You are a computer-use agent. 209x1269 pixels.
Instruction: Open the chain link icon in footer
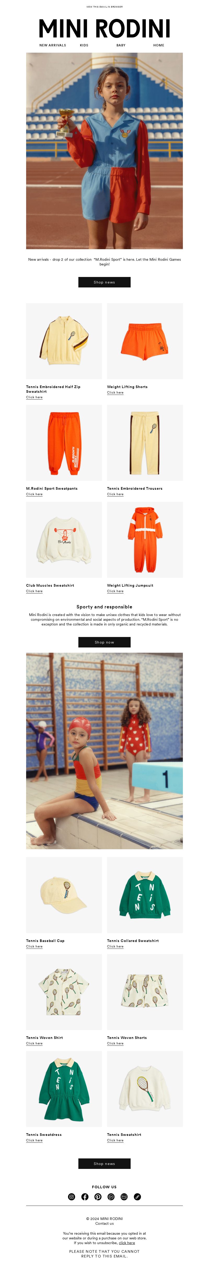point(137,1197)
